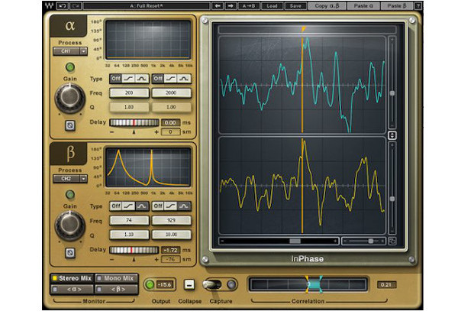The width and height of the screenshot is (458, 321).
Task: Toggle the alpha channel green power LED
Action: coord(69,67)
